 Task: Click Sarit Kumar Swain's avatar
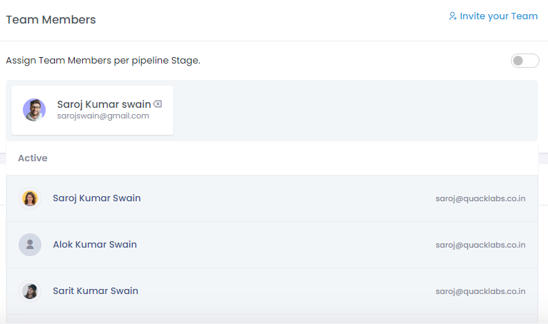point(30,291)
